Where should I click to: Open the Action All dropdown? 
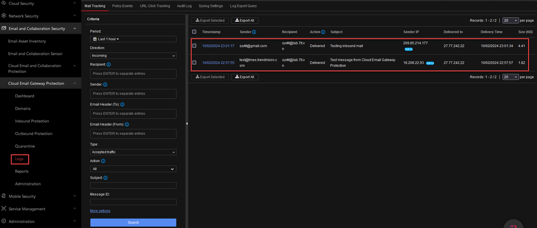tap(133, 169)
